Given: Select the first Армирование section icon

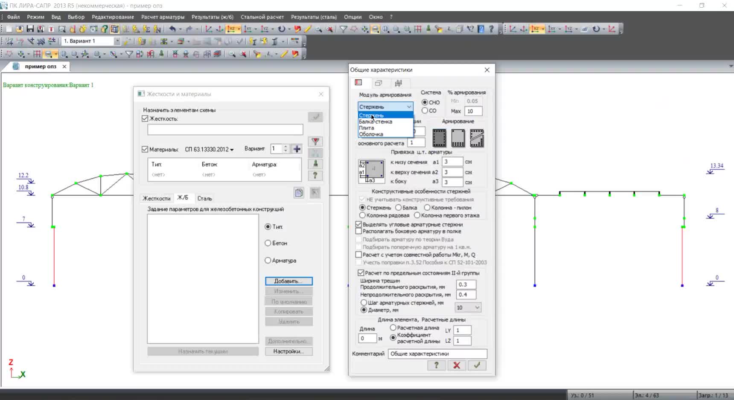Looking at the screenshot, I should tap(439, 138).
